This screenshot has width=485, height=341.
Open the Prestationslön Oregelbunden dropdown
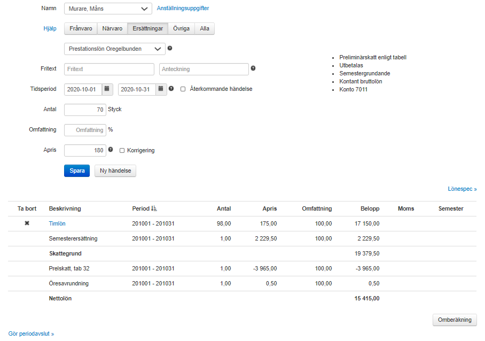coord(114,49)
